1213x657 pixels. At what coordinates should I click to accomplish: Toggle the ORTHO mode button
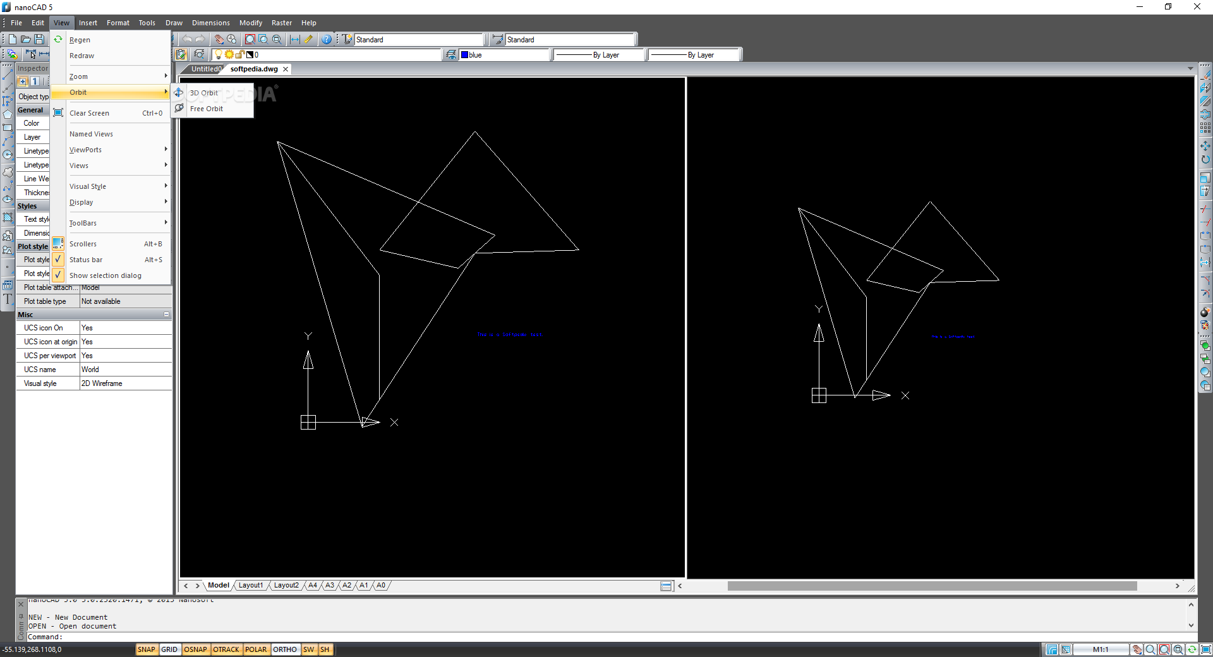coord(285,649)
